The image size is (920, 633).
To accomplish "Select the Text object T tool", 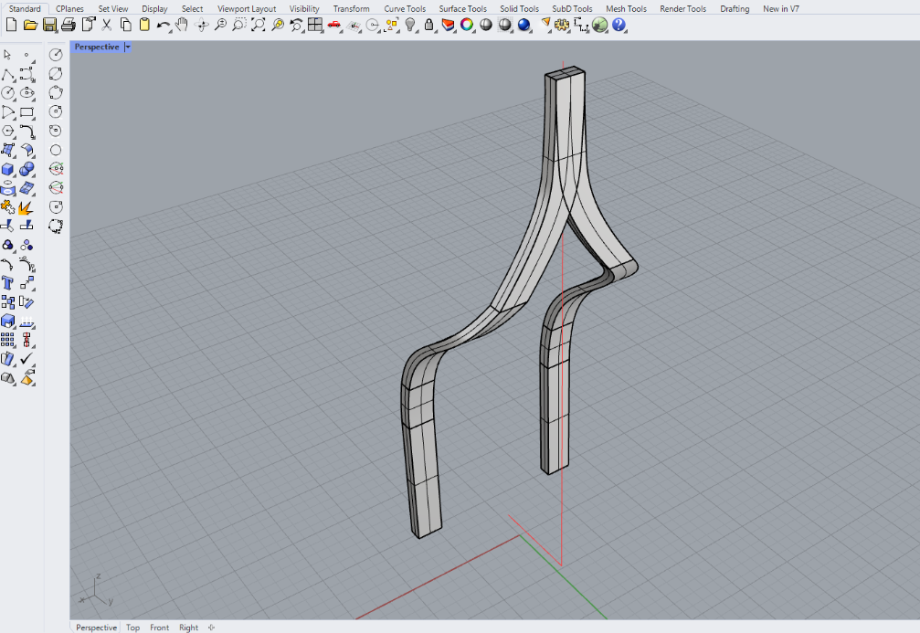I will 7,283.
